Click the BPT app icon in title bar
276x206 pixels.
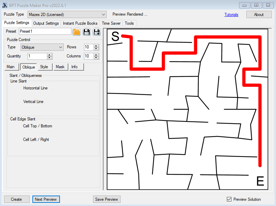pos(5,5)
